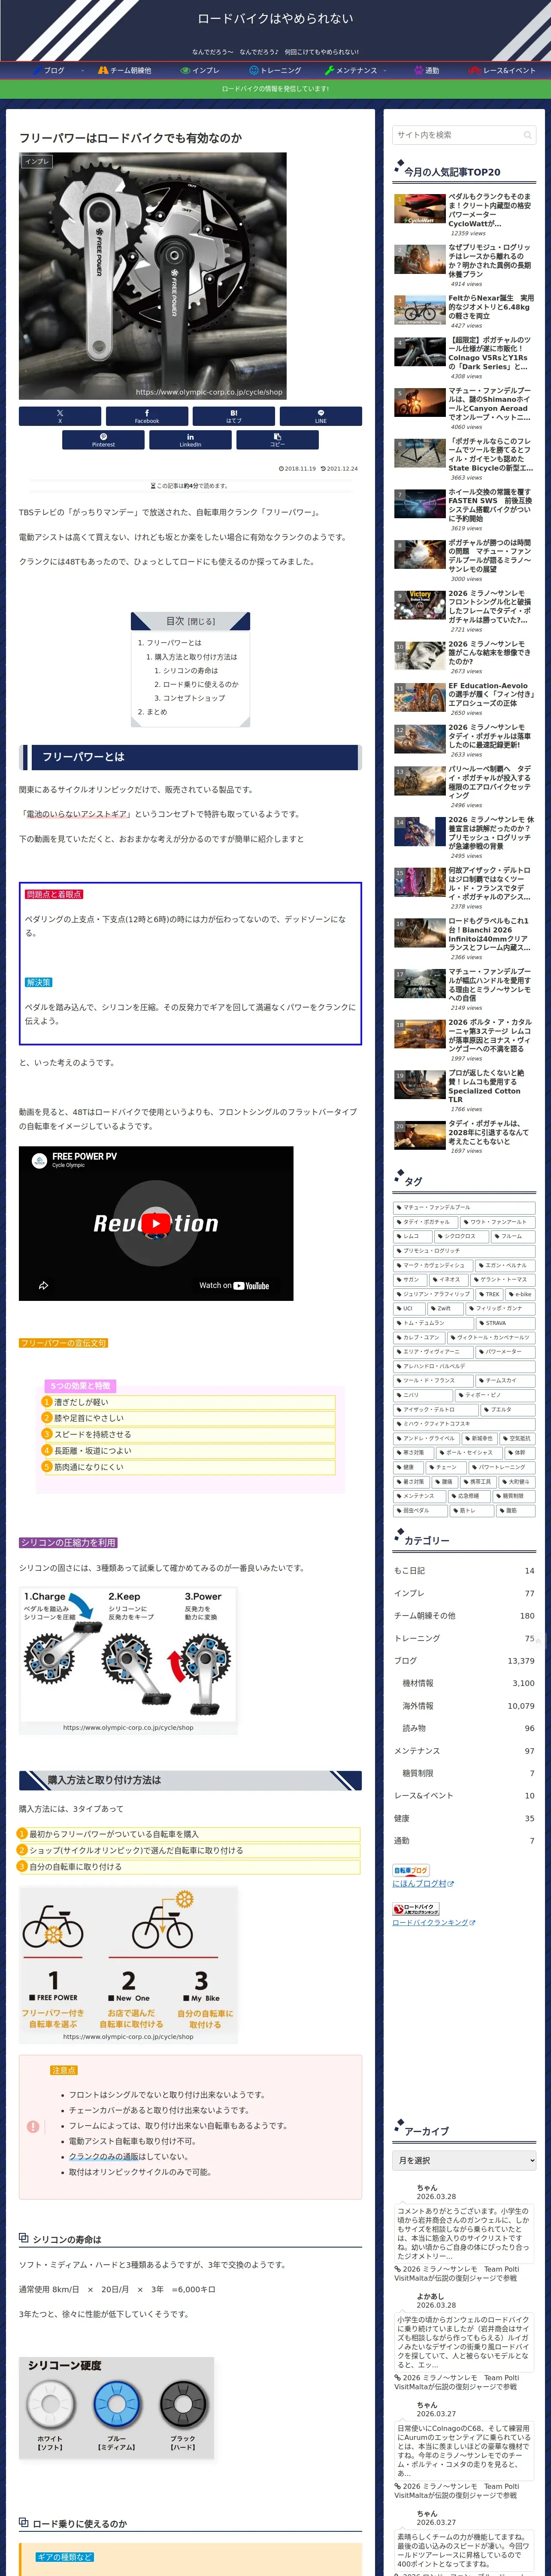Jump to まとめ in contents
The width and height of the screenshot is (551, 2576).
click(x=157, y=712)
